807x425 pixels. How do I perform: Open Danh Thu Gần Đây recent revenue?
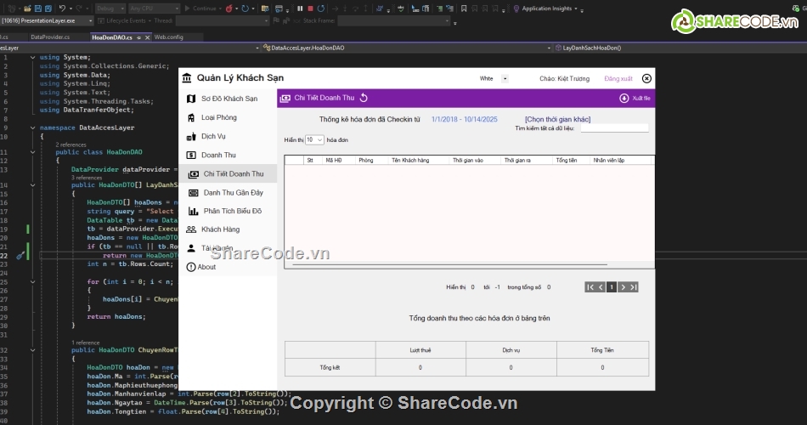[x=234, y=192]
